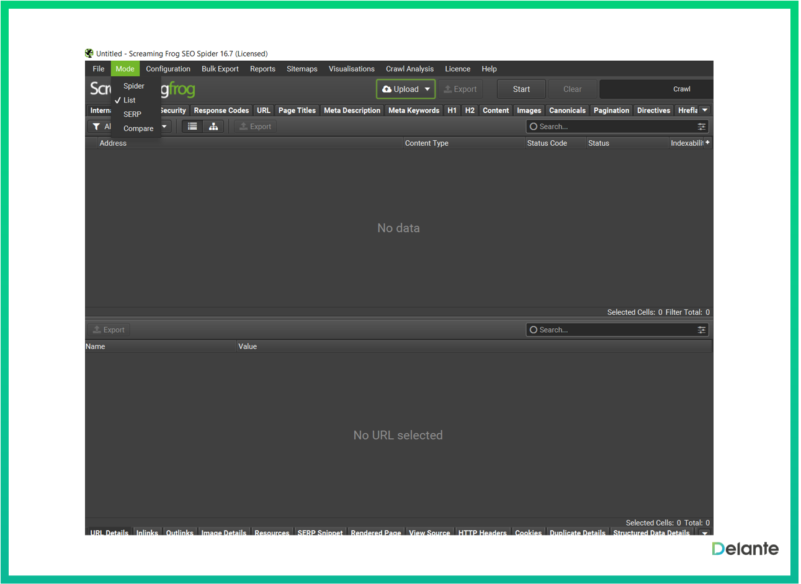Open the URL Details bottom tab
Viewport: 801px width, 584px height.
(109, 532)
